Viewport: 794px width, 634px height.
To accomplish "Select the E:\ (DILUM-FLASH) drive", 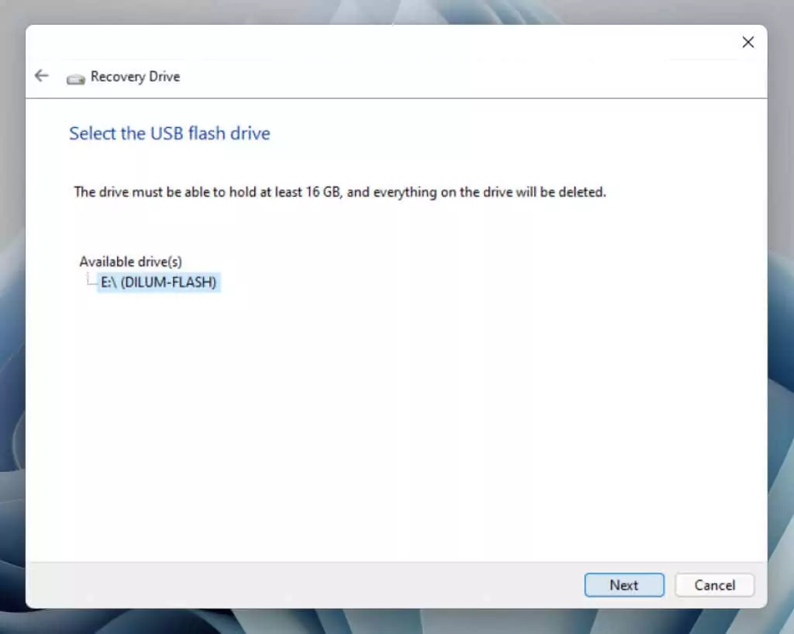I will (158, 282).
